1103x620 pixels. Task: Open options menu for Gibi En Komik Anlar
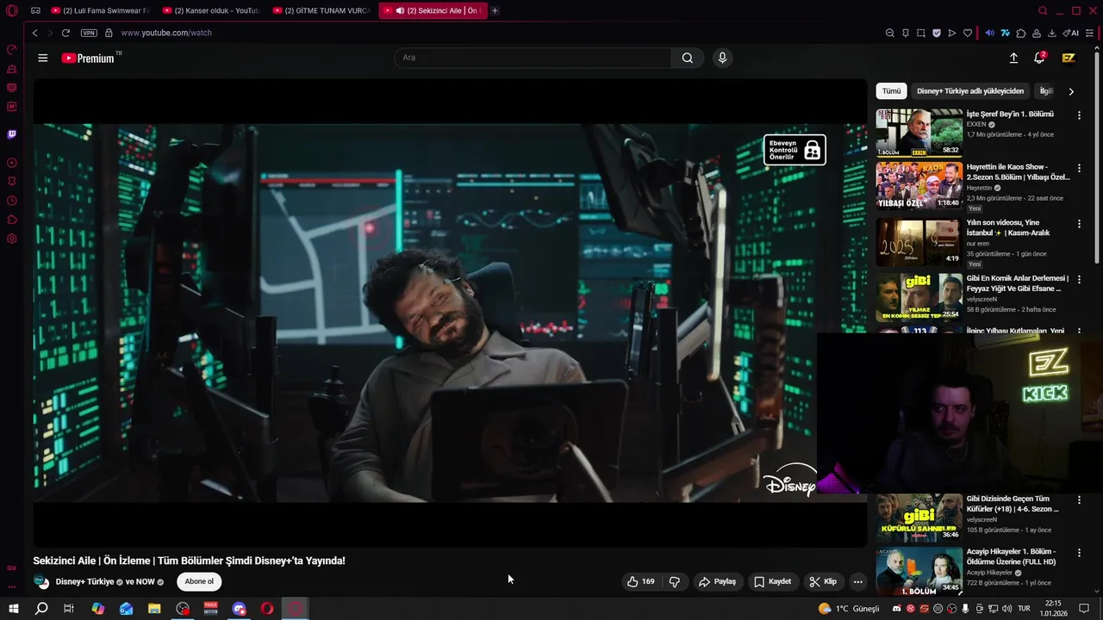click(x=1079, y=280)
